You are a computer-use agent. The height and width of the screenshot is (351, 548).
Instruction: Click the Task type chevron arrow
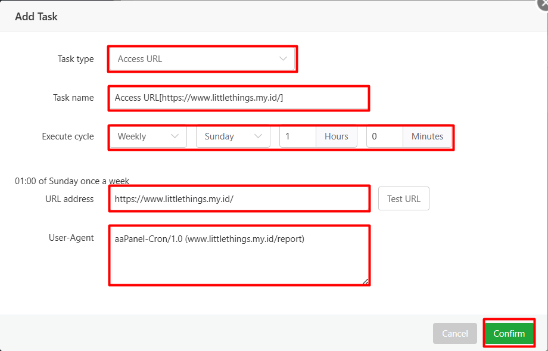click(x=283, y=59)
